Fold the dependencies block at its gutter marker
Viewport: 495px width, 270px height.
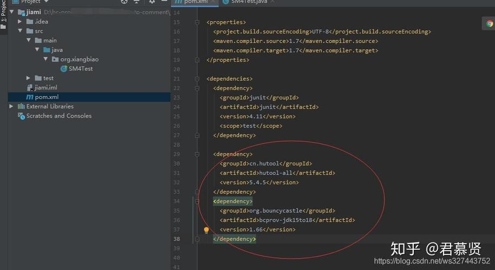point(197,79)
